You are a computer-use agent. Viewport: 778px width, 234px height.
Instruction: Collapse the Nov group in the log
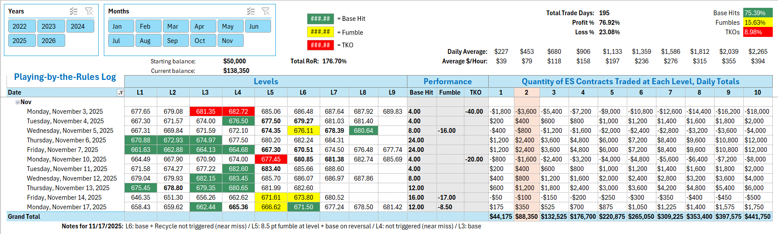tap(17, 102)
